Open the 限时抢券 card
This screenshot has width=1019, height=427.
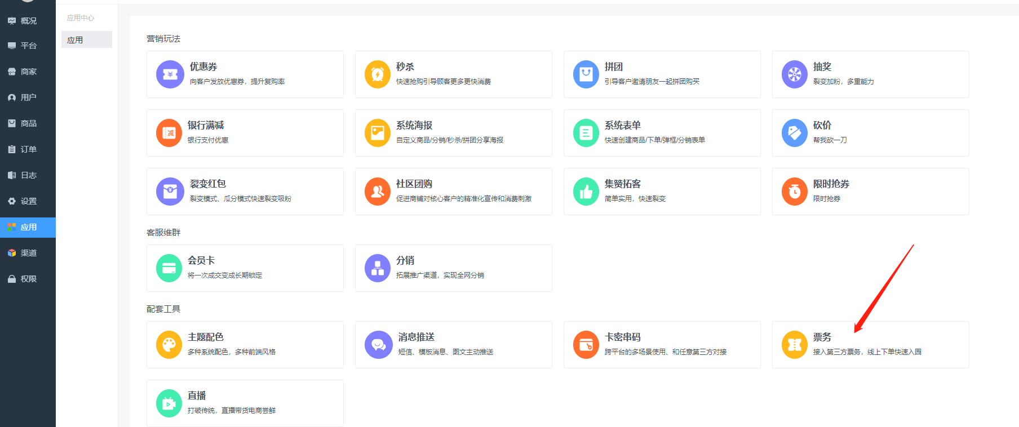[870, 192]
